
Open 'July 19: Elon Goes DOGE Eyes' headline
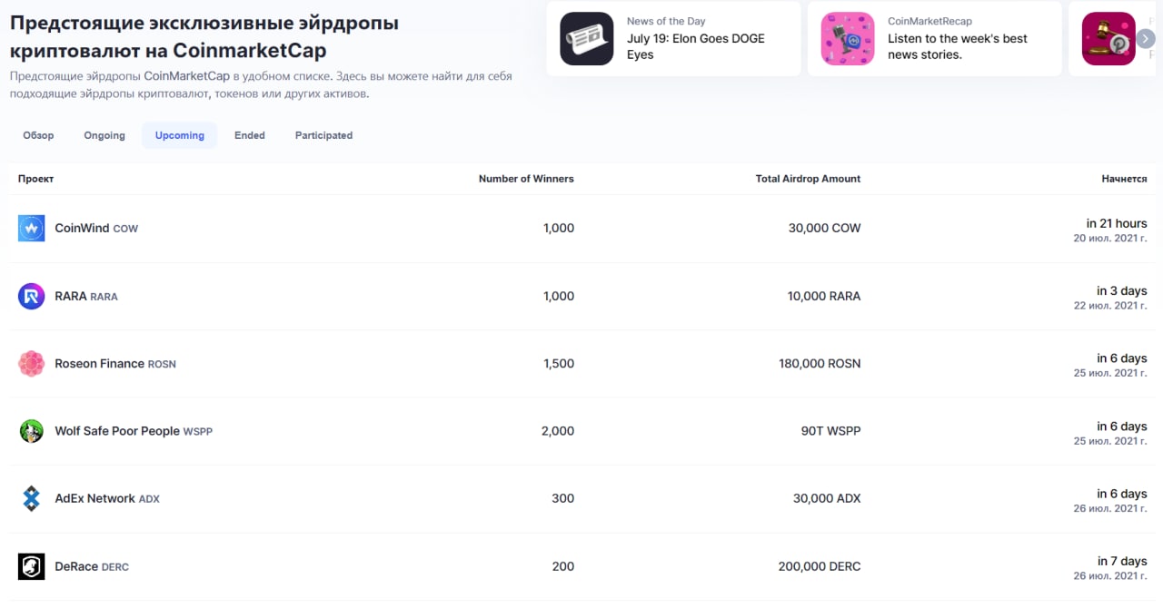(x=696, y=46)
